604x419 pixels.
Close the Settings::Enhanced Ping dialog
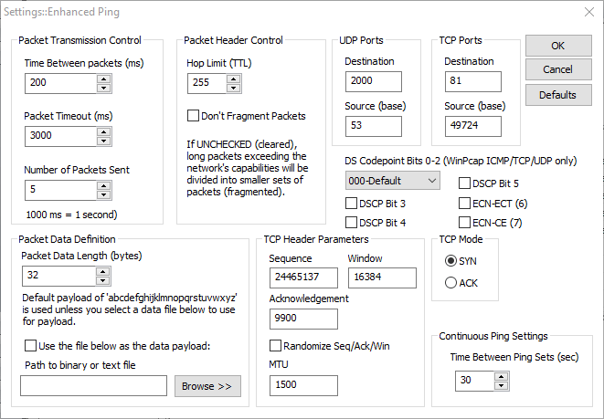pos(589,12)
